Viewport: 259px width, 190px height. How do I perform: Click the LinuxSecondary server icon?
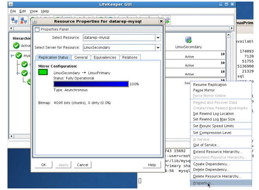coord(188,40)
